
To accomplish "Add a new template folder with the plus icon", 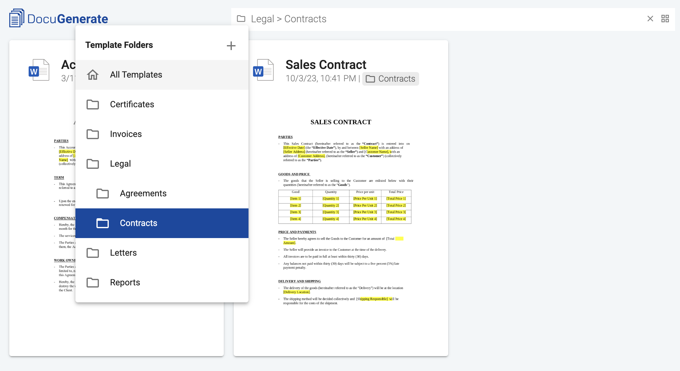I will pos(231,46).
